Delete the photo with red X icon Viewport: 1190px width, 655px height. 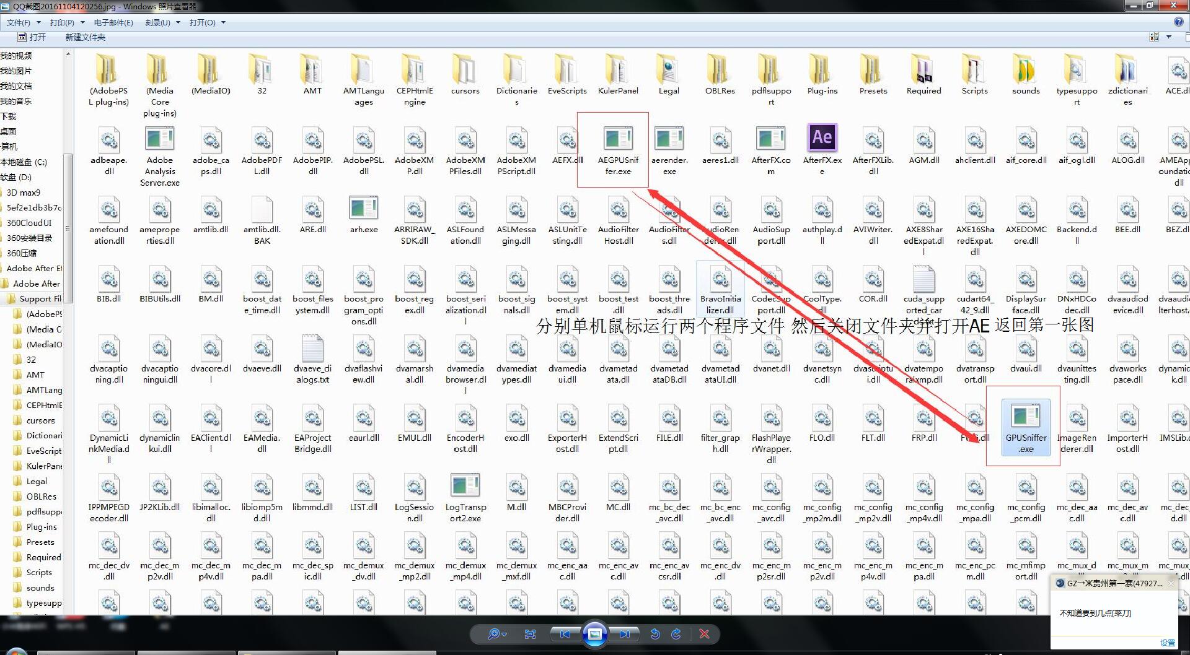pyautogui.click(x=704, y=634)
